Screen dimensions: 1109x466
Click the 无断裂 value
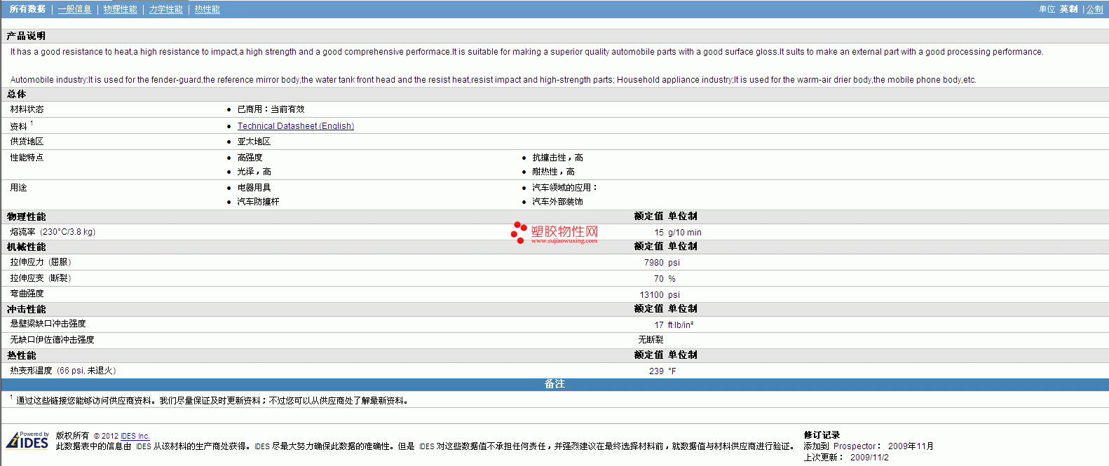(x=651, y=340)
